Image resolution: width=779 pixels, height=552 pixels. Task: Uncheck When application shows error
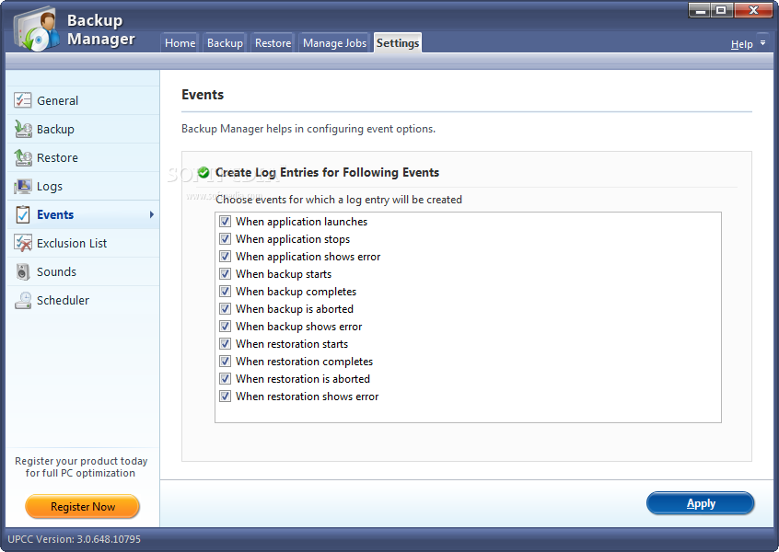[225, 256]
